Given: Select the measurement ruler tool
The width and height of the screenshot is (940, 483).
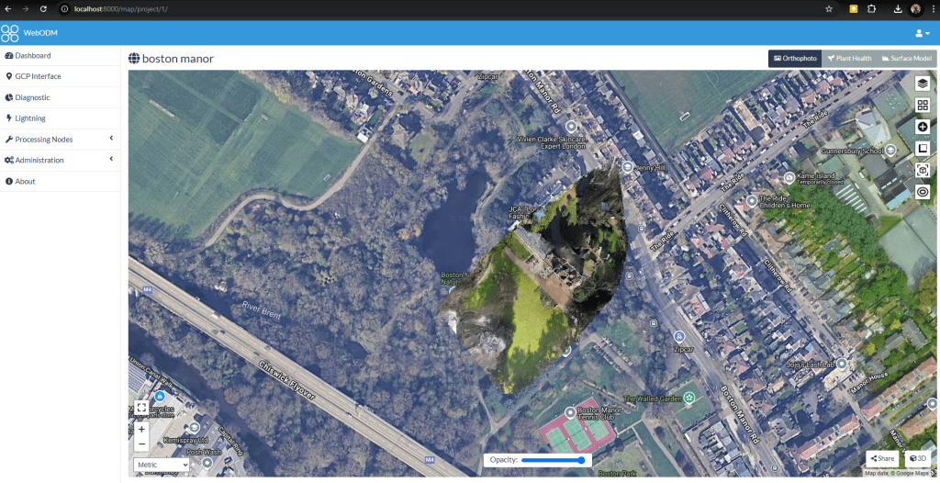Looking at the screenshot, I should tap(923, 149).
